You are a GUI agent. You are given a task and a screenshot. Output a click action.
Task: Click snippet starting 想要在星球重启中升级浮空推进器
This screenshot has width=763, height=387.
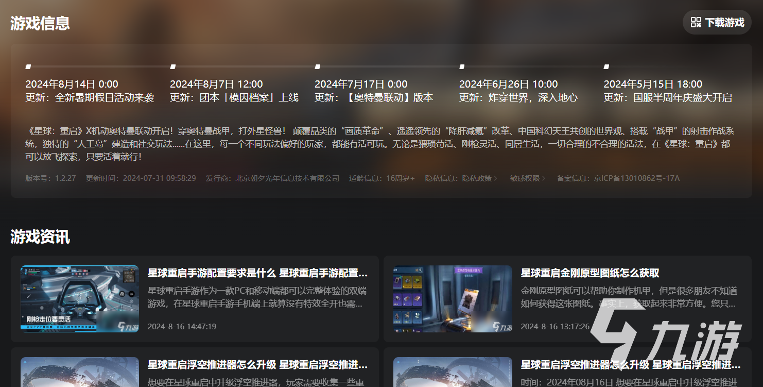pyautogui.click(x=256, y=382)
